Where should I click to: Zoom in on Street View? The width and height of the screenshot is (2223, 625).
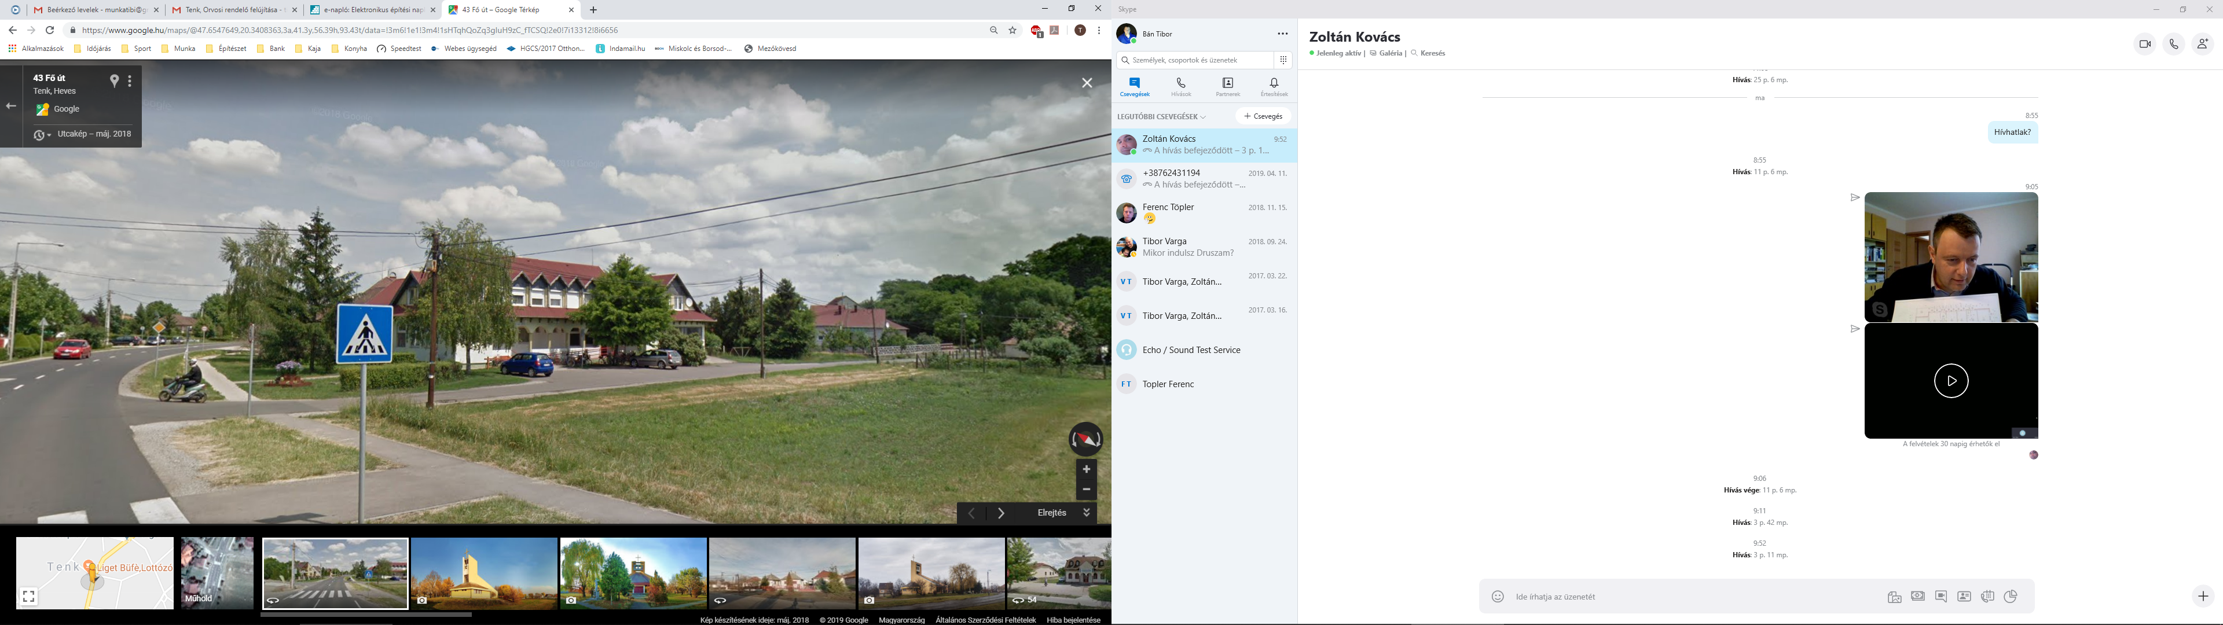point(1087,469)
